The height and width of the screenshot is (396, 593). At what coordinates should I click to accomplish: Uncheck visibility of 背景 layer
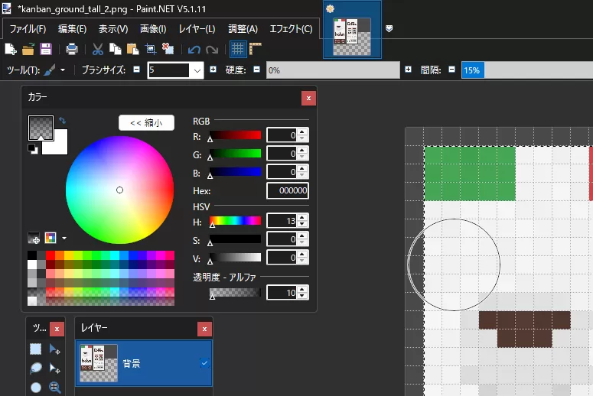click(204, 363)
